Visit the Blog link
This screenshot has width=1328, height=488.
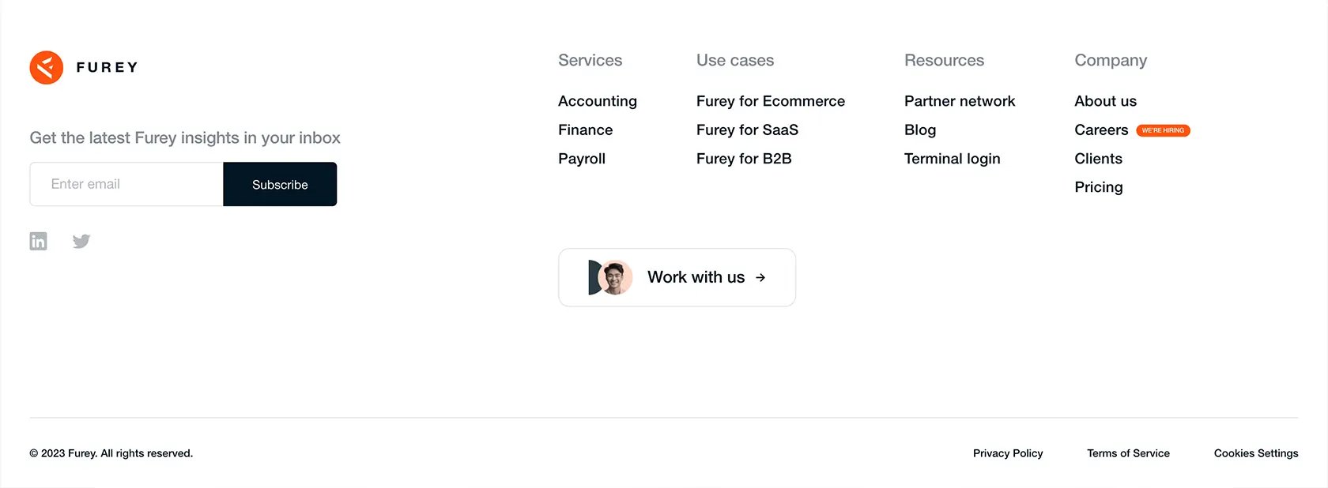coord(920,130)
